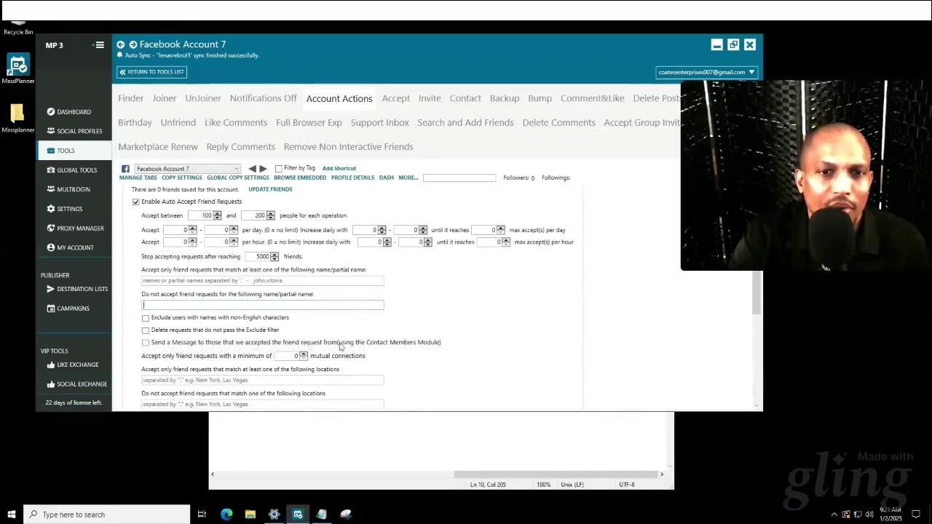This screenshot has width=932, height=524.
Task: Switch to the Accept tab
Action: pyautogui.click(x=396, y=98)
